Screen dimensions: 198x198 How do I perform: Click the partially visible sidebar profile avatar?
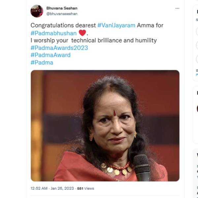pos(197,108)
